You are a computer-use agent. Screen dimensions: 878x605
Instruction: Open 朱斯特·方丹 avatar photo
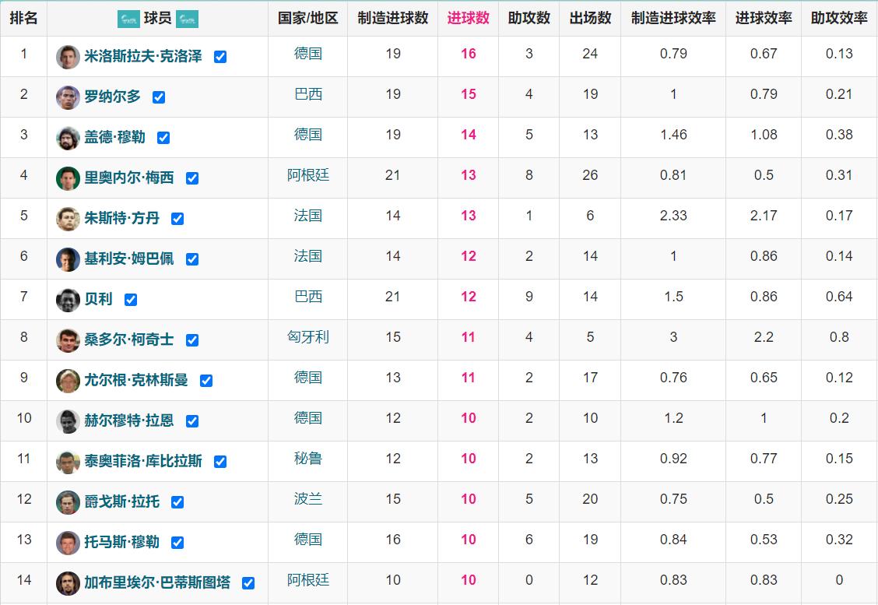(68, 219)
